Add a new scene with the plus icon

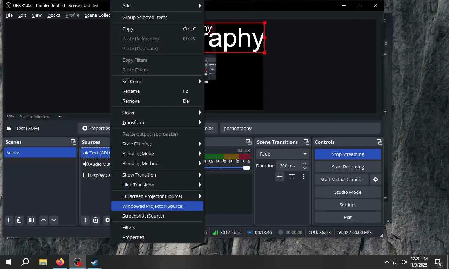[x=9, y=220]
